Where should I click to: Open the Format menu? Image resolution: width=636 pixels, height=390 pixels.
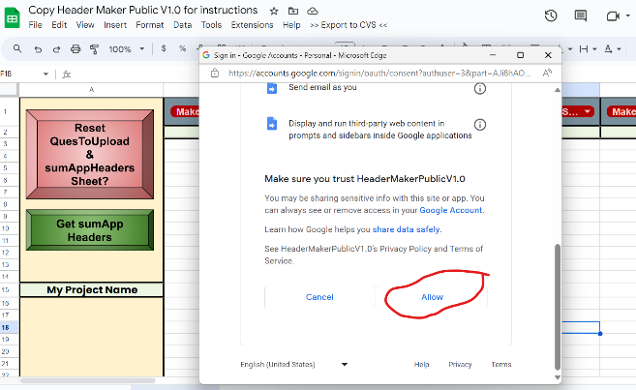(150, 25)
